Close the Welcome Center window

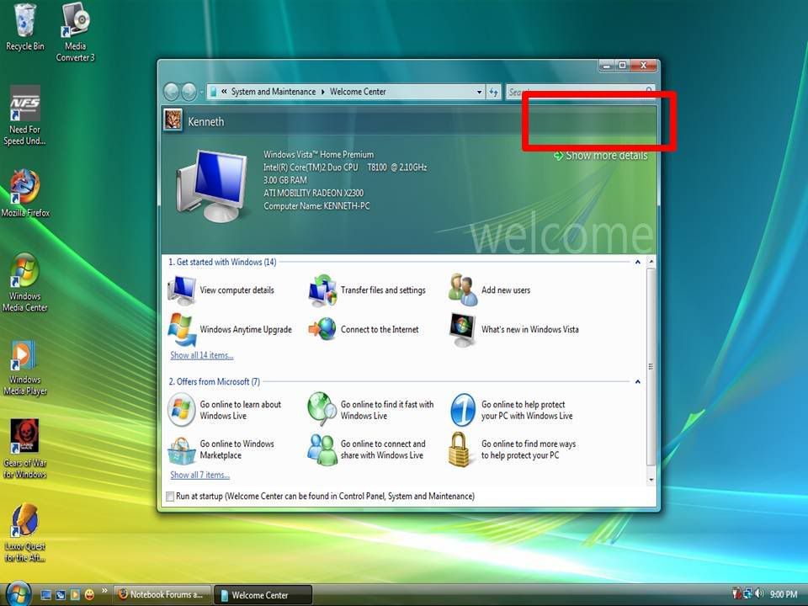point(643,66)
